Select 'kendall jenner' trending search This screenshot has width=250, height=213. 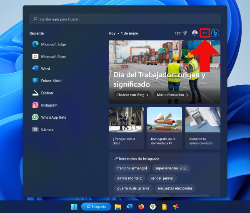162,178
